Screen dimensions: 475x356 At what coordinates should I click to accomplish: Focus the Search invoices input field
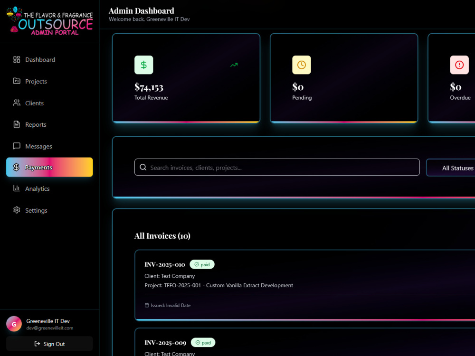pyautogui.click(x=277, y=167)
